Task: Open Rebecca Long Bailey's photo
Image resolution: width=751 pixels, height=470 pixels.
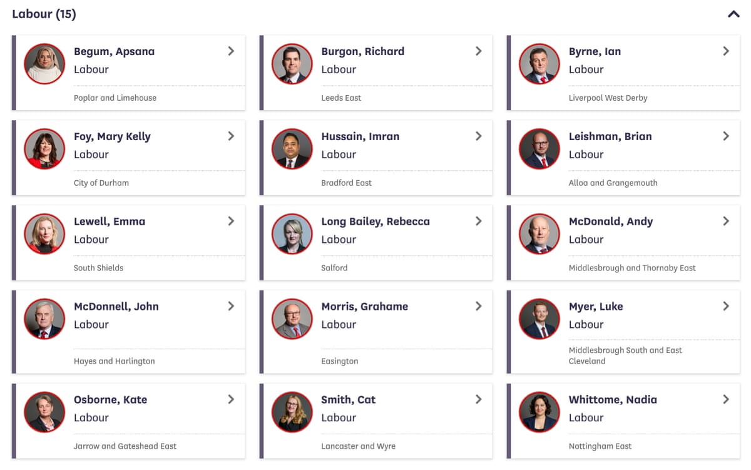Action: [x=292, y=233]
